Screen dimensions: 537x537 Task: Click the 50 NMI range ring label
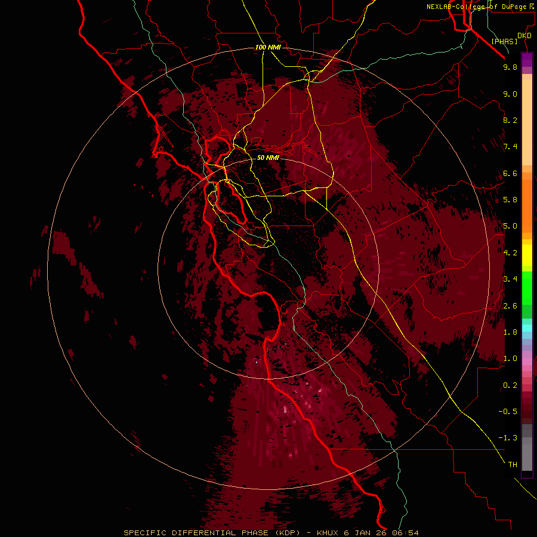[x=268, y=158]
